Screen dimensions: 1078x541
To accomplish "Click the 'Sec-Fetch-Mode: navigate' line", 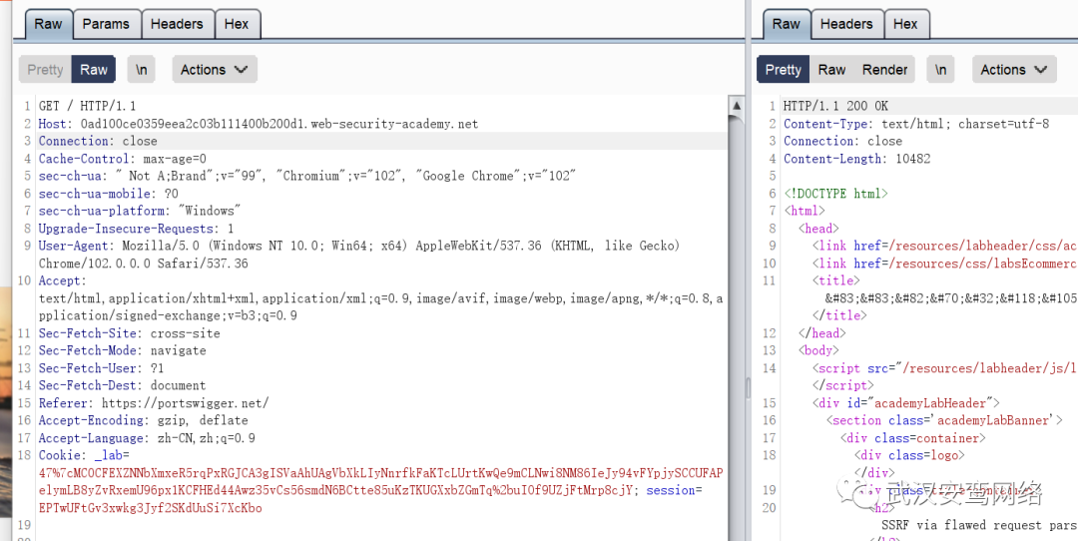I will click(x=123, y=350).
